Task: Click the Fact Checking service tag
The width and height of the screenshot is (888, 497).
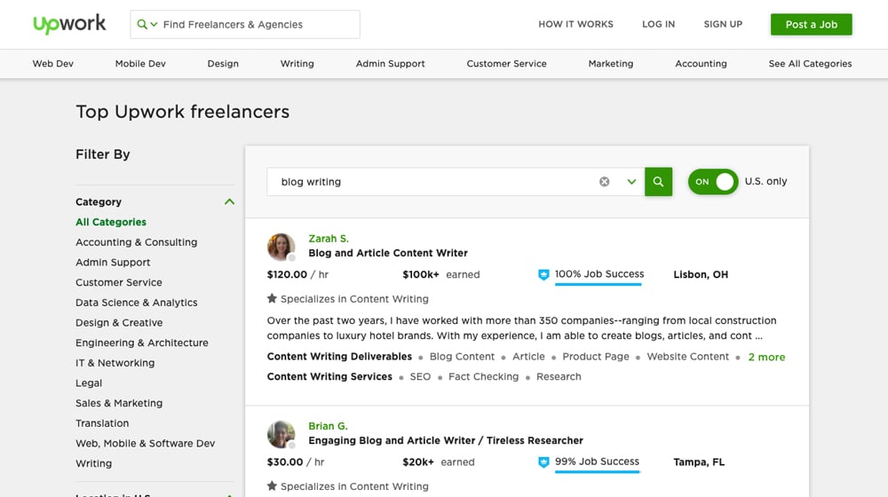Action: [x=483, y=376]
